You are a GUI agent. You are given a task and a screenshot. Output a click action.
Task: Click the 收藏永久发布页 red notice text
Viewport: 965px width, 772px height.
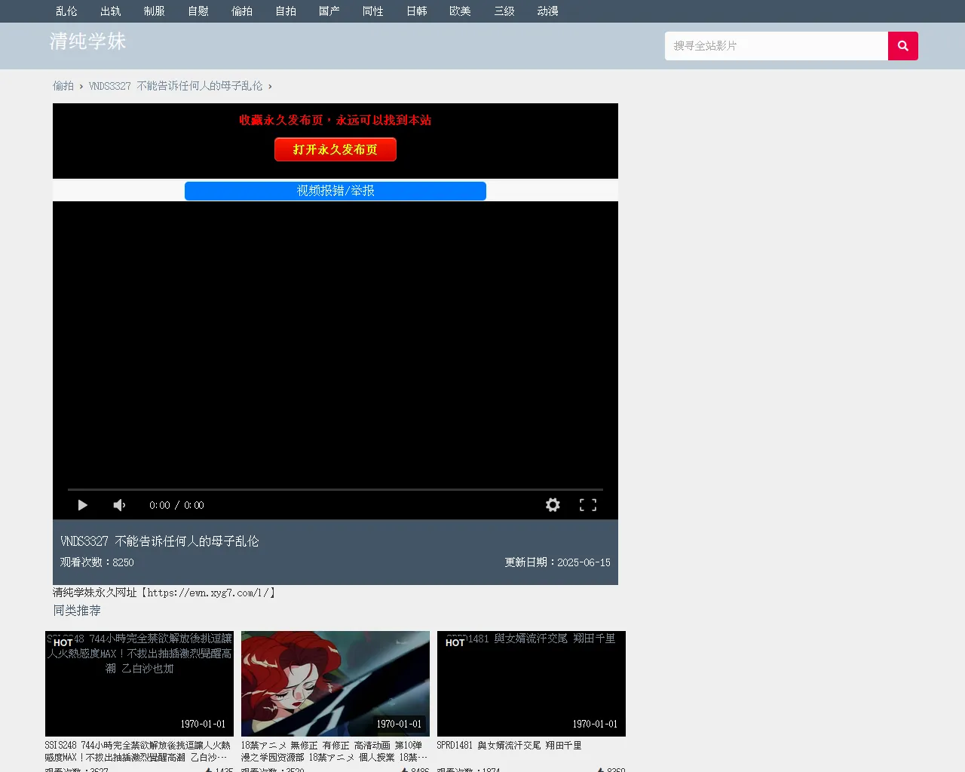[335, 120]
